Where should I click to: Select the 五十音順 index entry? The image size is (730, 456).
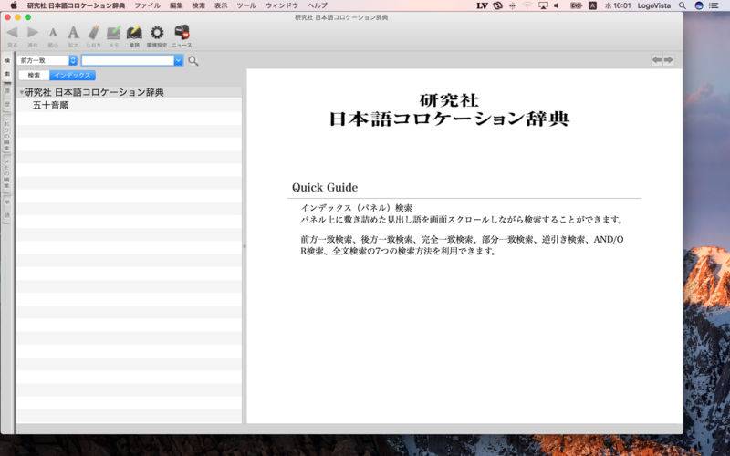[x=51, y=105]
